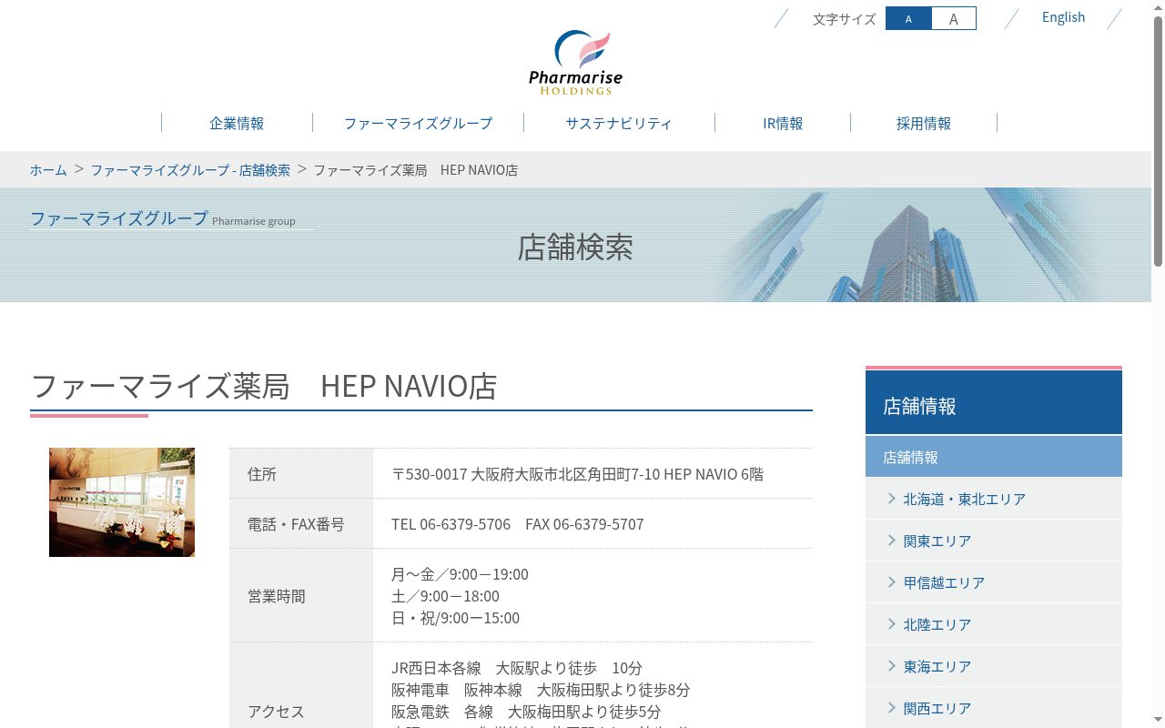Open the IR情報 menu

click(783, 123)
